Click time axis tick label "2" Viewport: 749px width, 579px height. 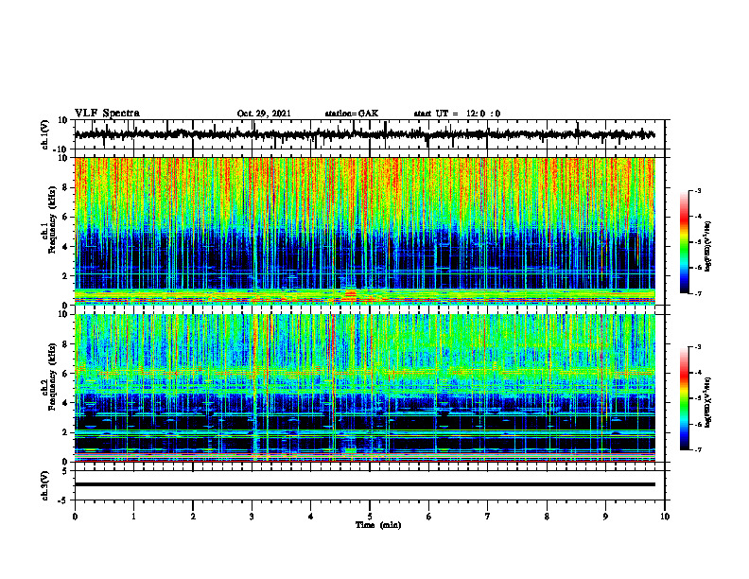(193, 517)
